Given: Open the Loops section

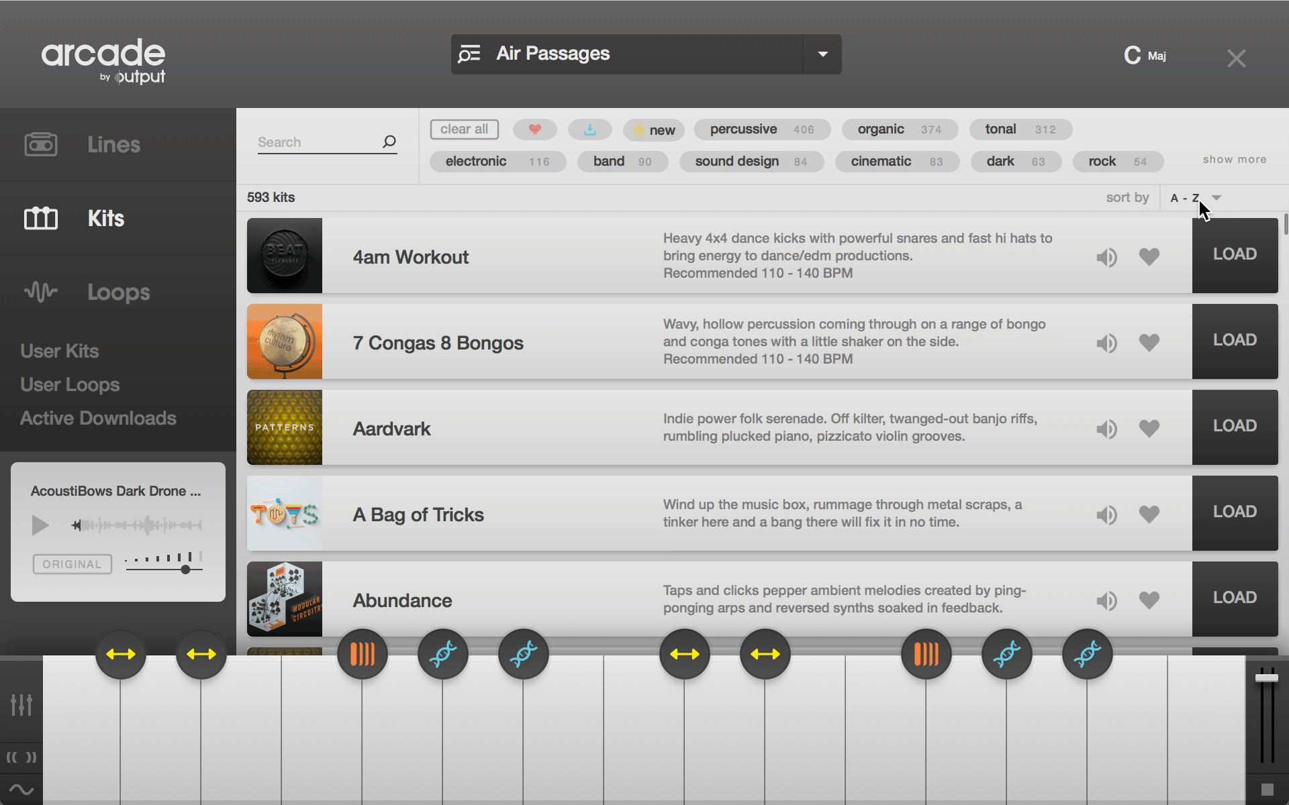Looking at the screenshot, I should pos(118,292).
